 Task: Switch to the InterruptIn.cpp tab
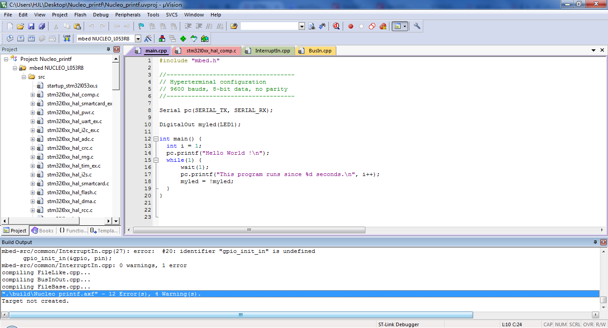pyautogui.click(x=272, y=51)
